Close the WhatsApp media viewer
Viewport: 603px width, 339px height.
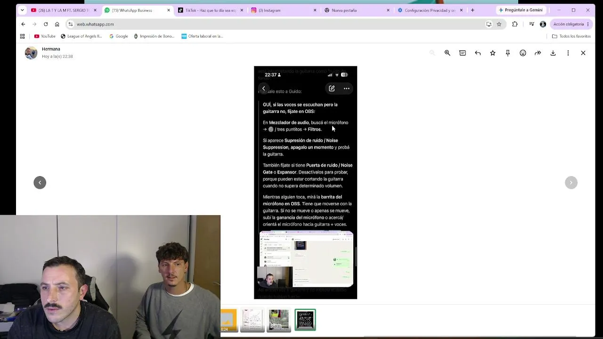tap(583, 53)
